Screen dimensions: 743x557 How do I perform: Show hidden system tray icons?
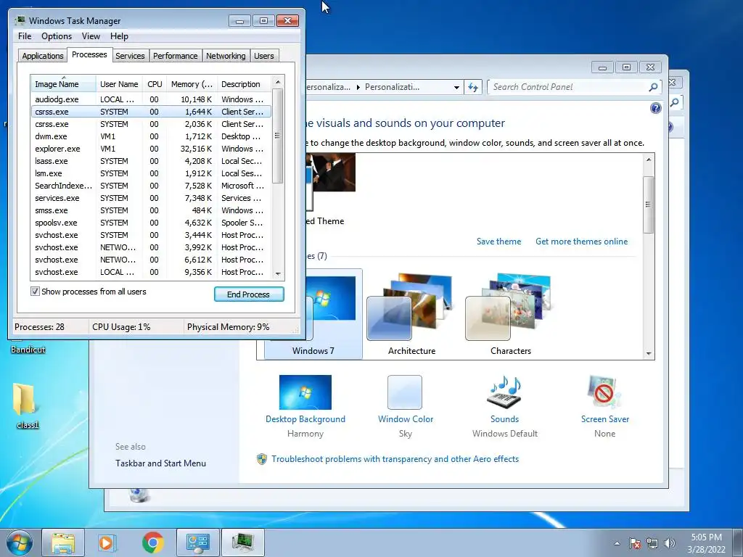coord(617,543)
